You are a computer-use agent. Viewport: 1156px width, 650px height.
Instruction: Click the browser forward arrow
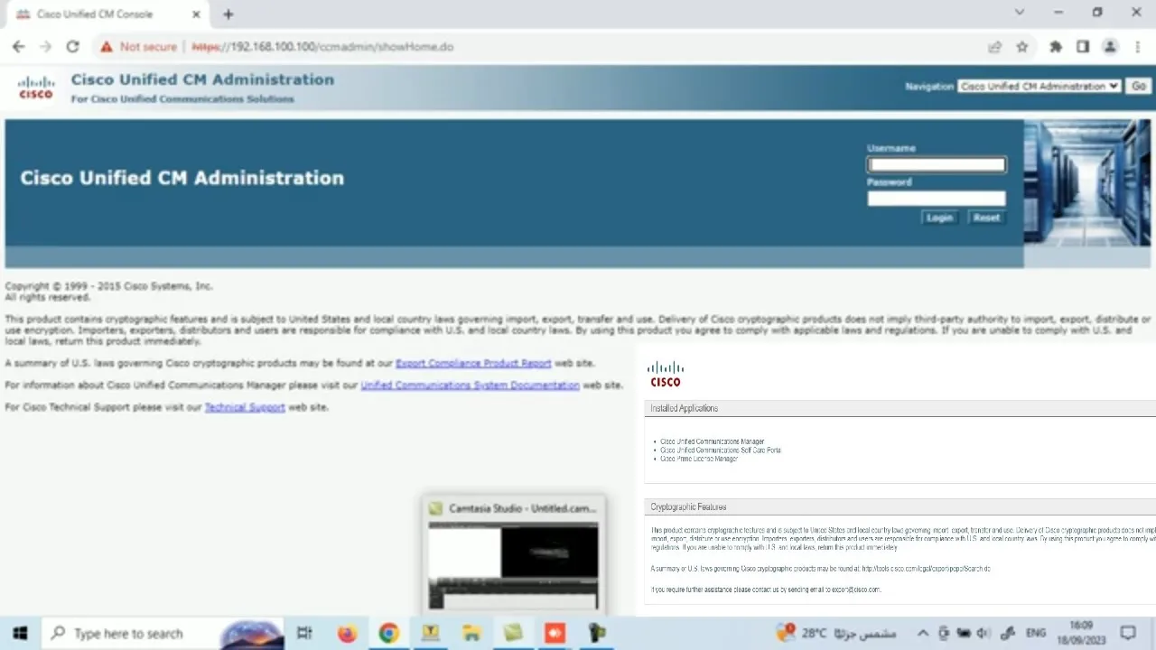45,47
